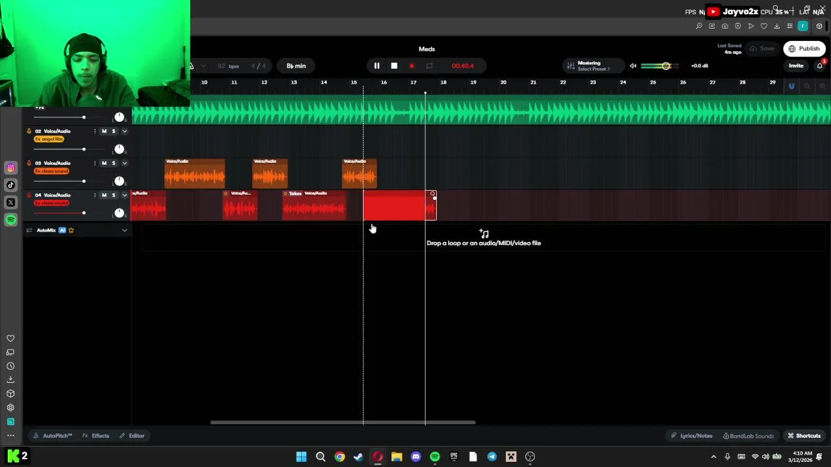This screenshot has height=467, width=831.
Task: Open the BandLab Sounds panel
Action: 749,436
